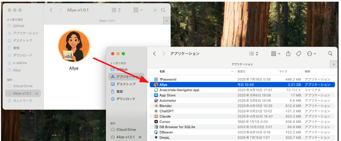Sort by the 変更日 column header
341x141 pixels.
point(241,71)
